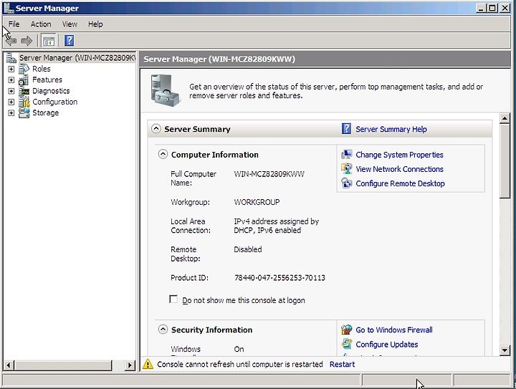Screen dimensions: 516x389
Task: Open the File menu
Action: click(x=14, y=24)
